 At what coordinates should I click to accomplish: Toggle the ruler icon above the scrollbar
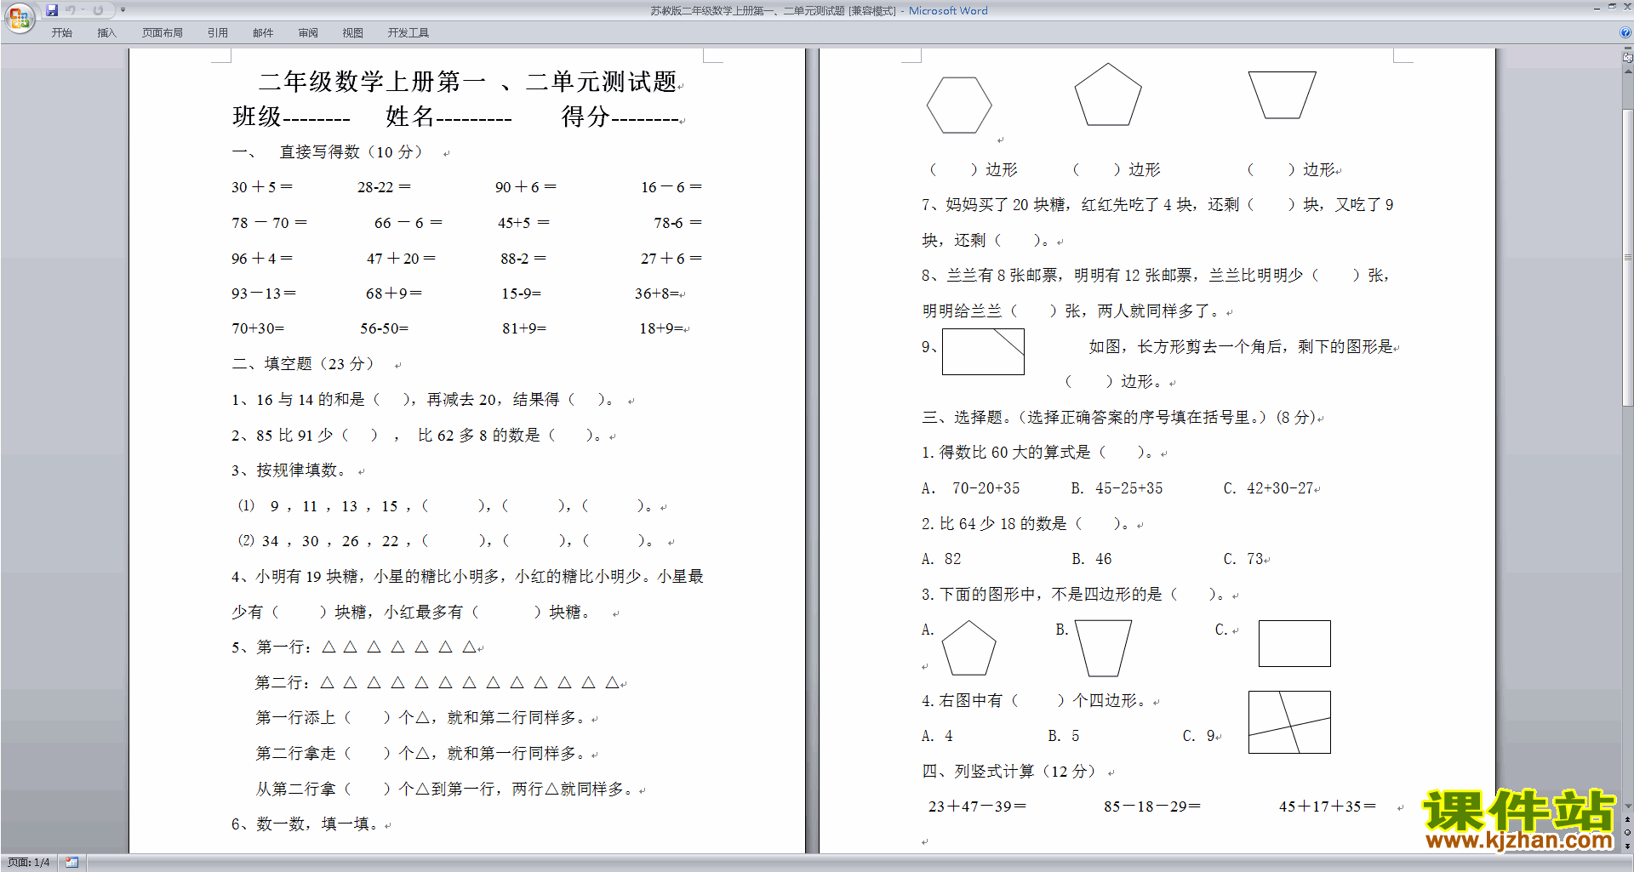(1627, 58)
